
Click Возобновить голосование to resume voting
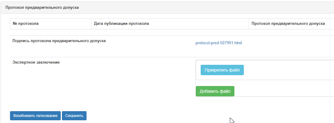click(x=35, y=116)
